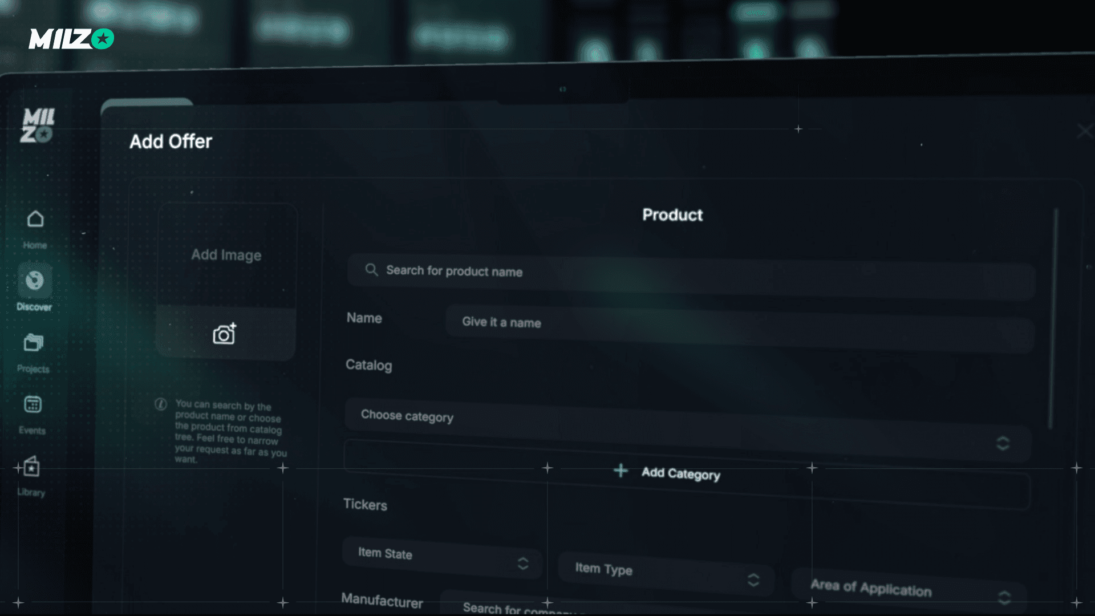1095x616 pixels.
Task: Select the Home icon in the sidebar
Action: 34,220
